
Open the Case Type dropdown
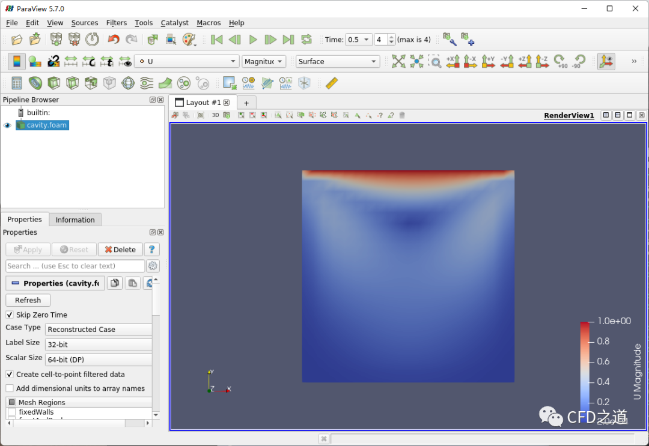click(99, 330)
